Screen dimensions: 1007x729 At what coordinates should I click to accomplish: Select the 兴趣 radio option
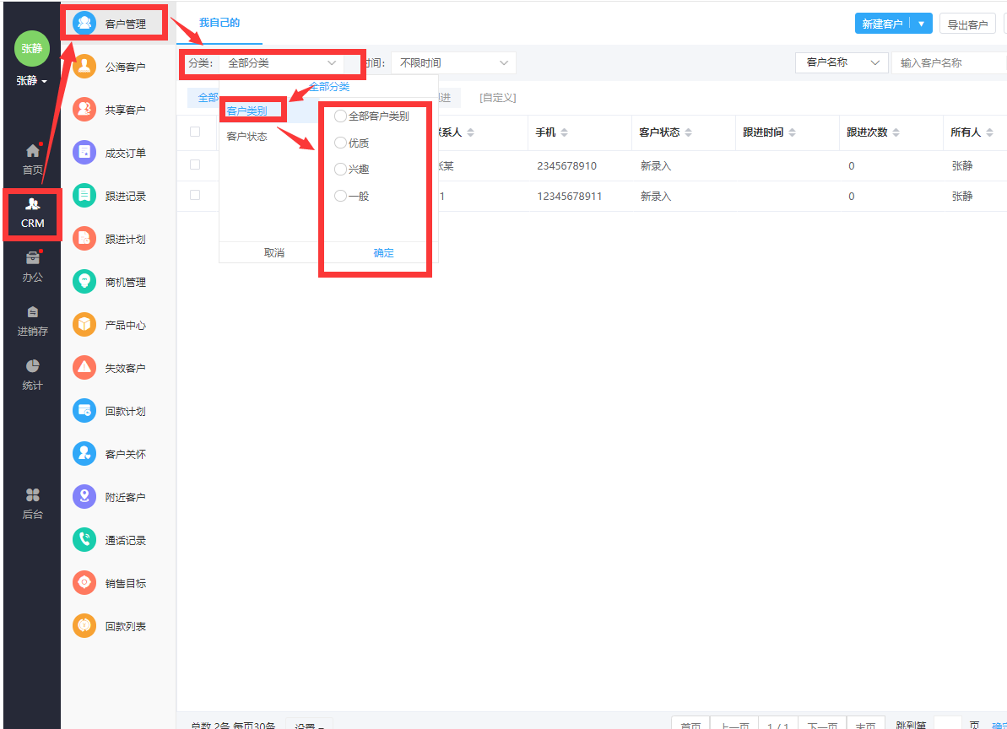click(x=340, y=170)
